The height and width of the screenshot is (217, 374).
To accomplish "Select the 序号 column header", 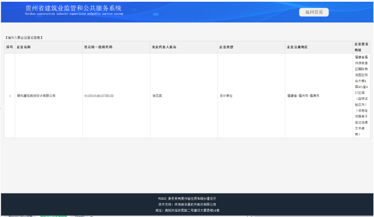I will (10, 47).
